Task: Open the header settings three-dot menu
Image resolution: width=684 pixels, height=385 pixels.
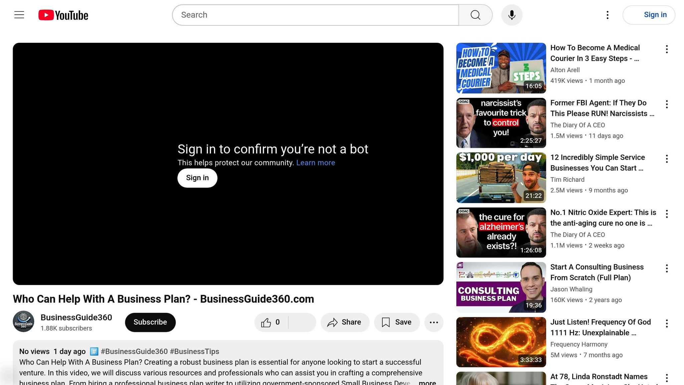Action: [608, 15]
